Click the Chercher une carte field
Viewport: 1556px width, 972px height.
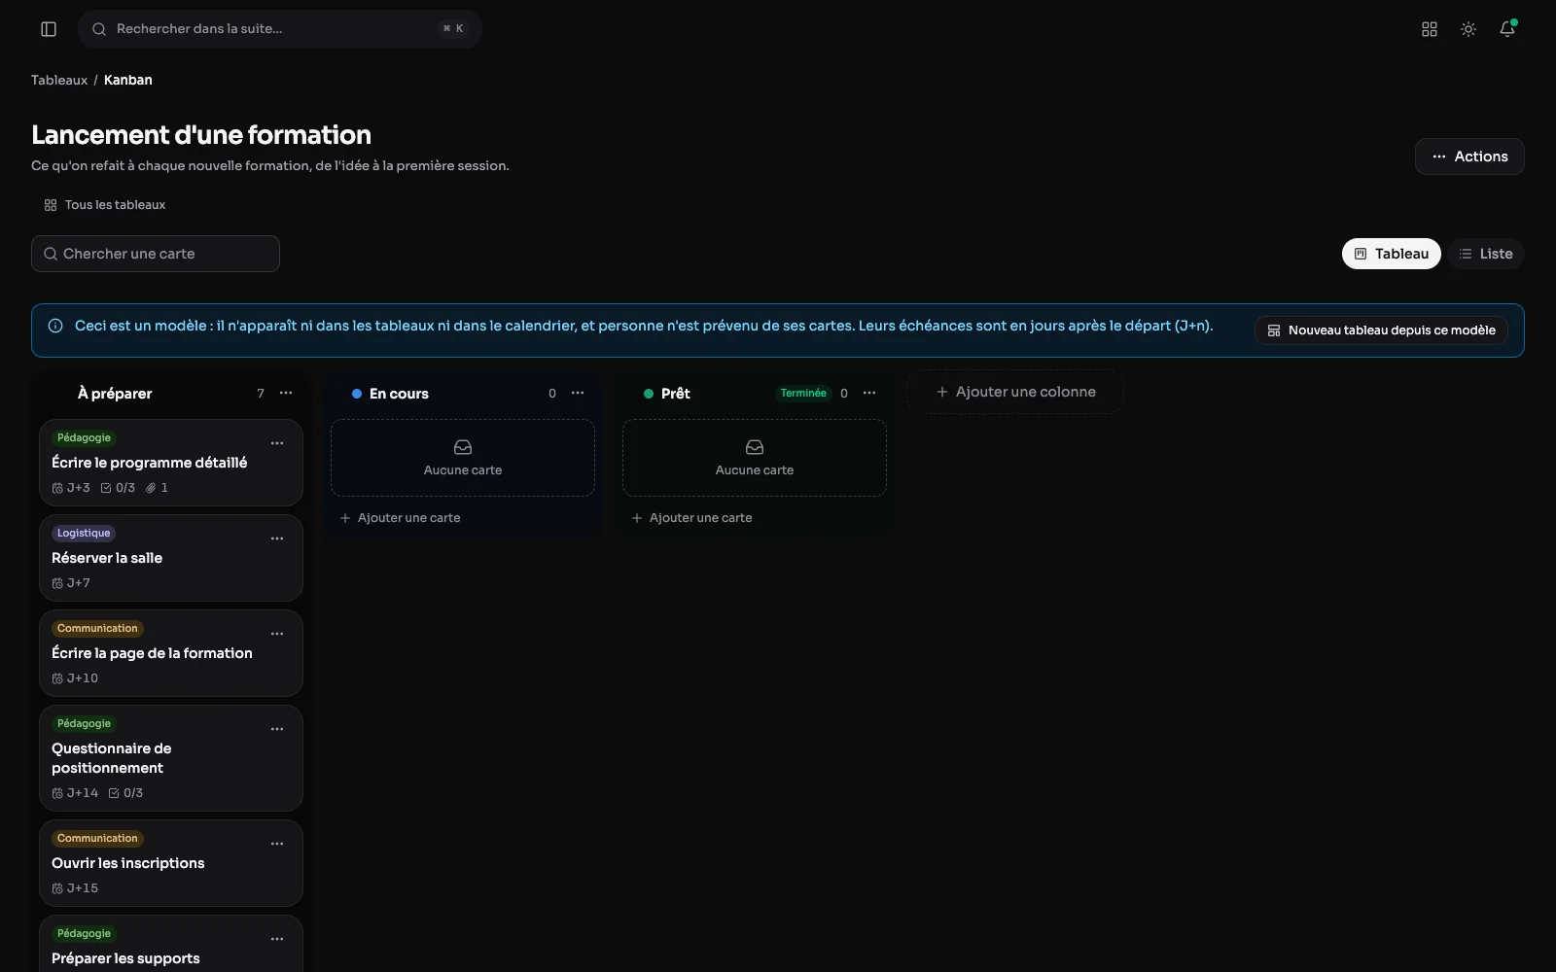point(156,254)
